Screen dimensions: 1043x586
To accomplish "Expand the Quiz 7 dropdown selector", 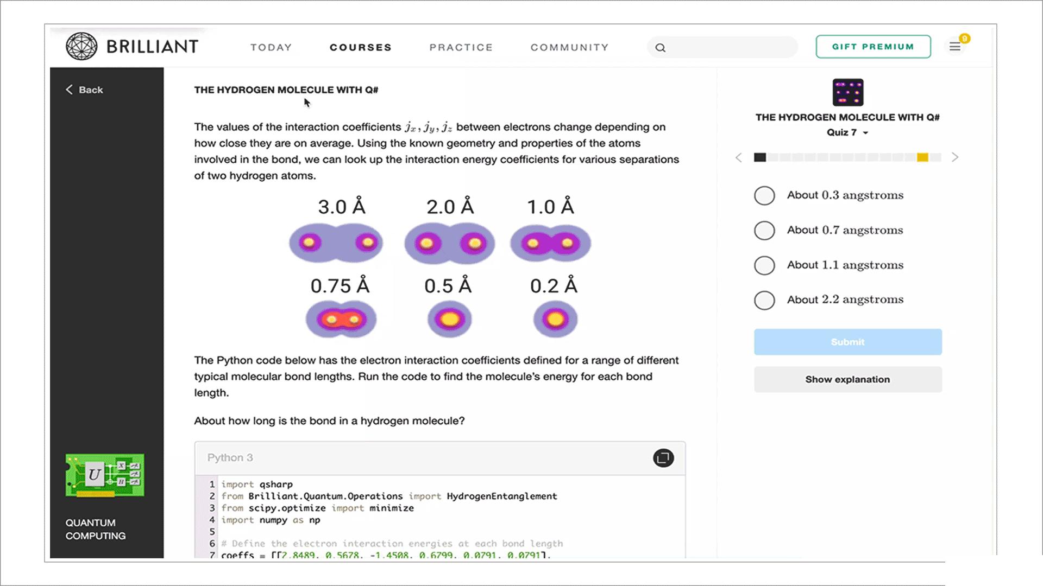I will pos(847,132).
